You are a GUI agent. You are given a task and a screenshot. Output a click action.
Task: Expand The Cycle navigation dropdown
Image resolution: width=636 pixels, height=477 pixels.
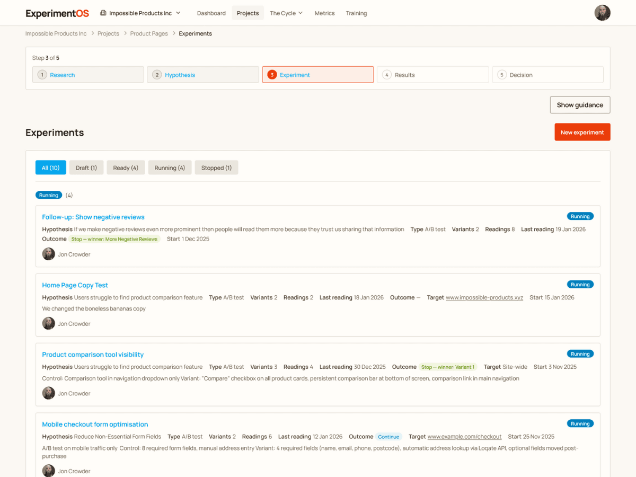coord(286,13)
